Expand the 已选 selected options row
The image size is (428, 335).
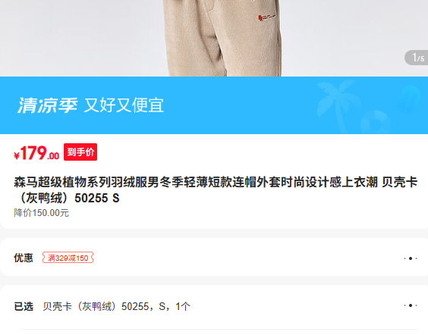tap(214, 306)
